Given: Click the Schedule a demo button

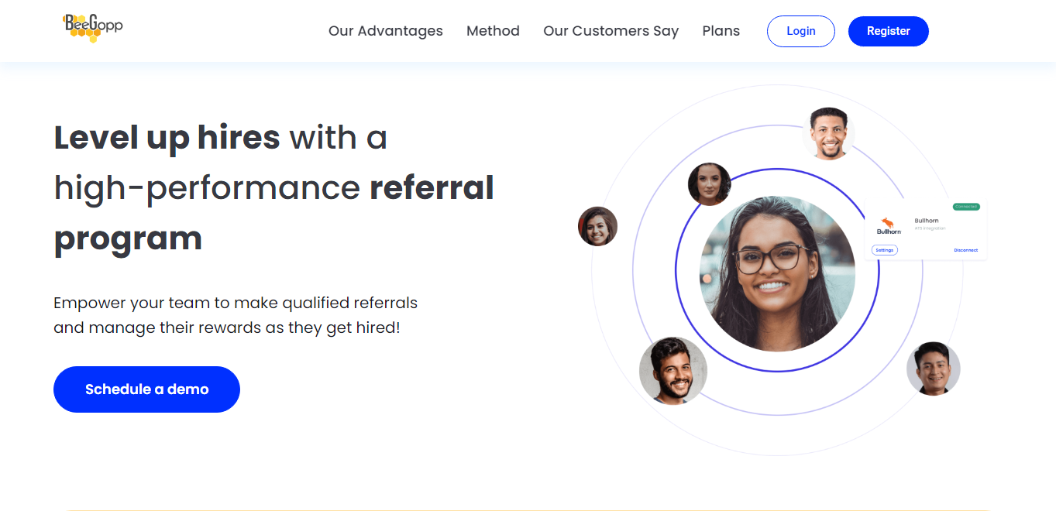Looking at the screenshot, I should (146, 389).
